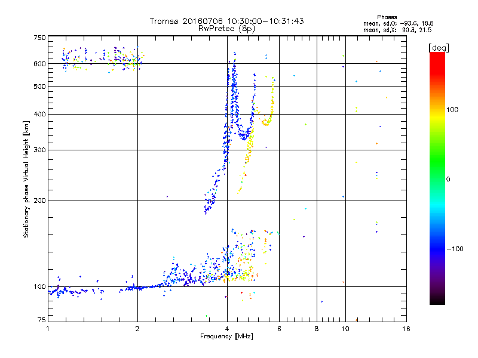
Task: Click the 'Frequency [MHz]' axis title
Action: (x=226, y=337)
